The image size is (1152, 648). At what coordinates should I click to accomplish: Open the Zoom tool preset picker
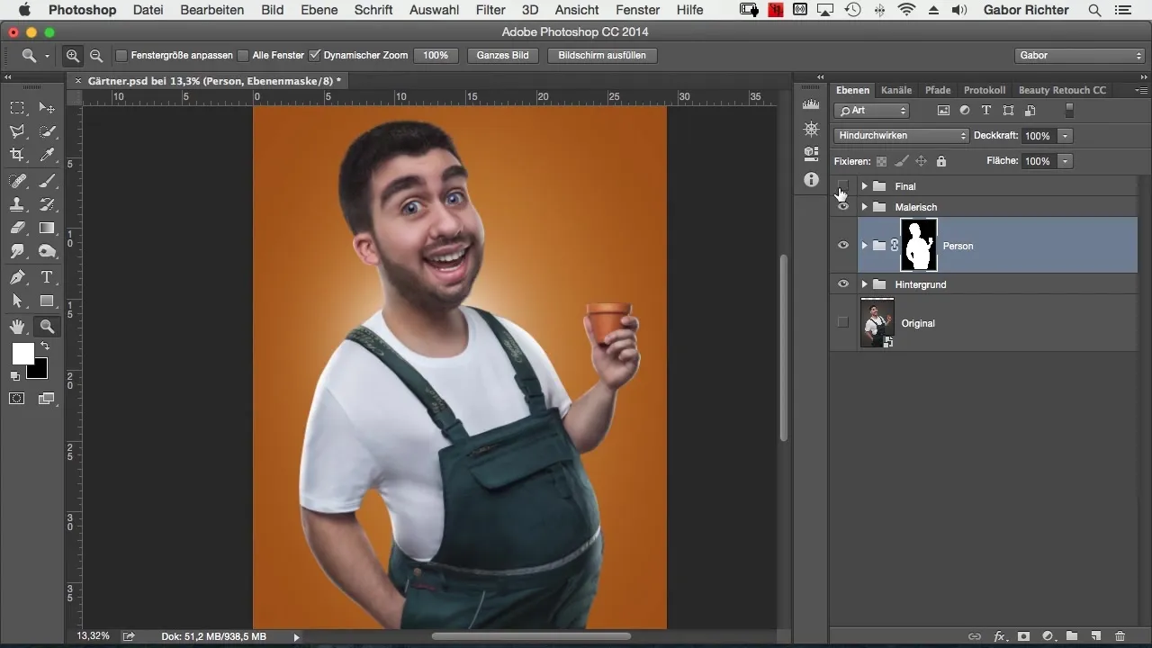click(x=35, y=56)
